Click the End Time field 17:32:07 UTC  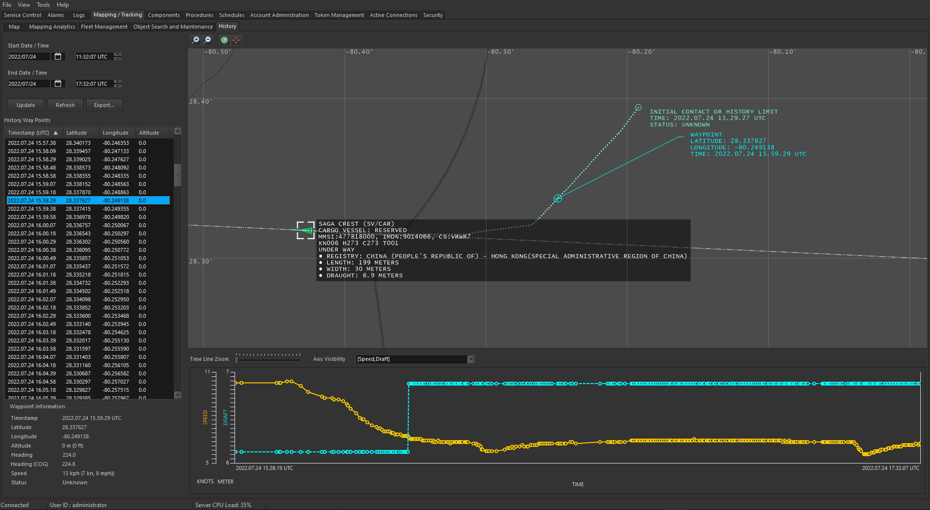pyautogui.click(x=94, y=84)
